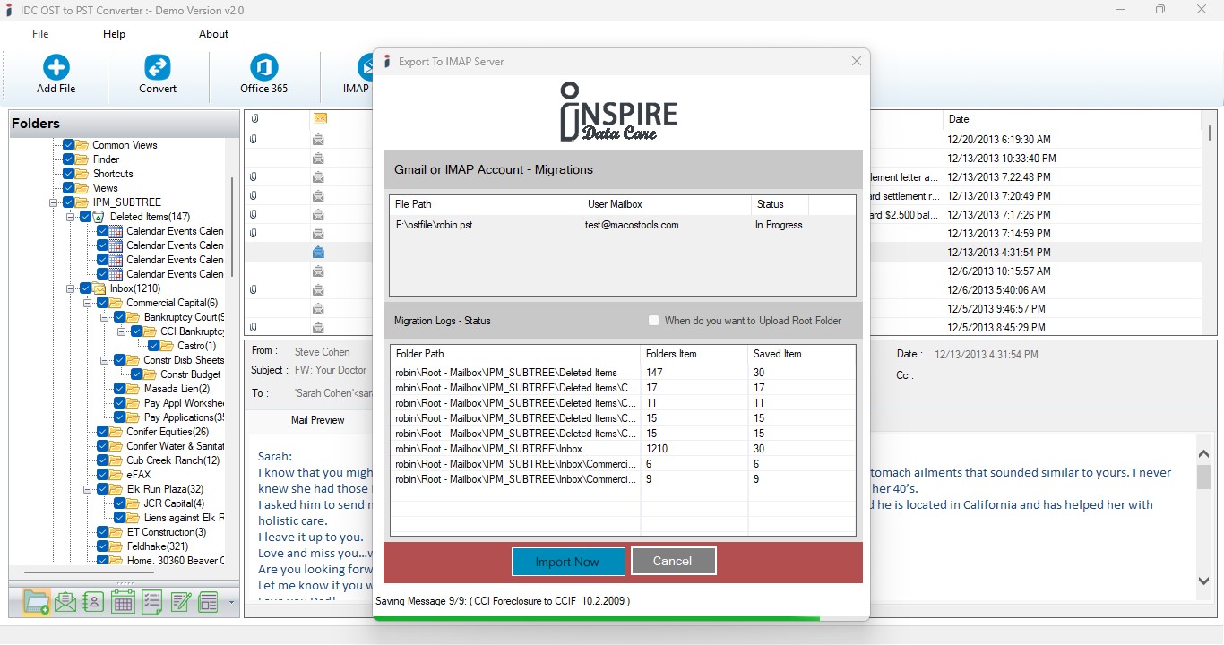Viewport: 1224px width, 645px height.
Task: Open the File menu
Action: tap(40, 34)
